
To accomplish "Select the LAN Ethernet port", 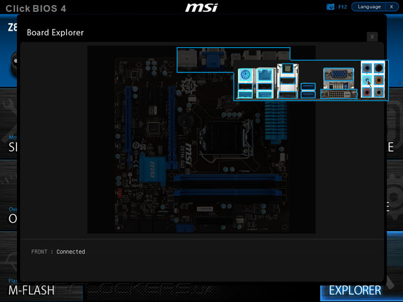I will [264, 75].
